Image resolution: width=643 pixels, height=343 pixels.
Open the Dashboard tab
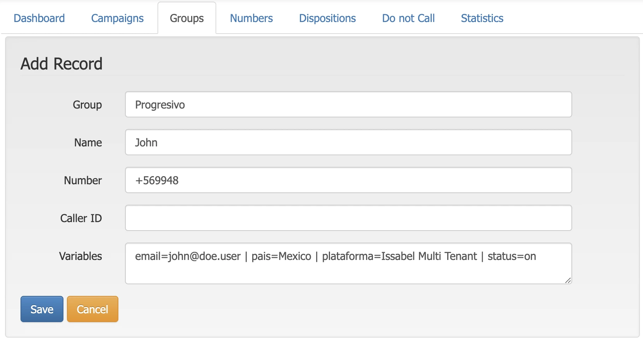tap(39, 18)
